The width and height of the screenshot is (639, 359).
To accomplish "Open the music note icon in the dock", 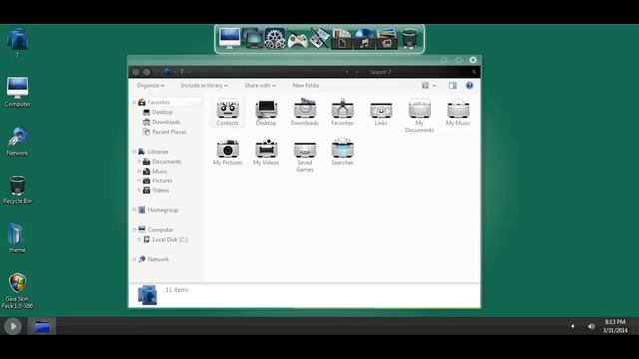I will [x=364, y=39].
